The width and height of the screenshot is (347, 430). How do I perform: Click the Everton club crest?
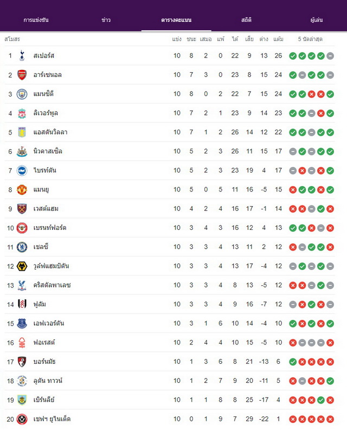pyautogui.click(x=22, y=323)
